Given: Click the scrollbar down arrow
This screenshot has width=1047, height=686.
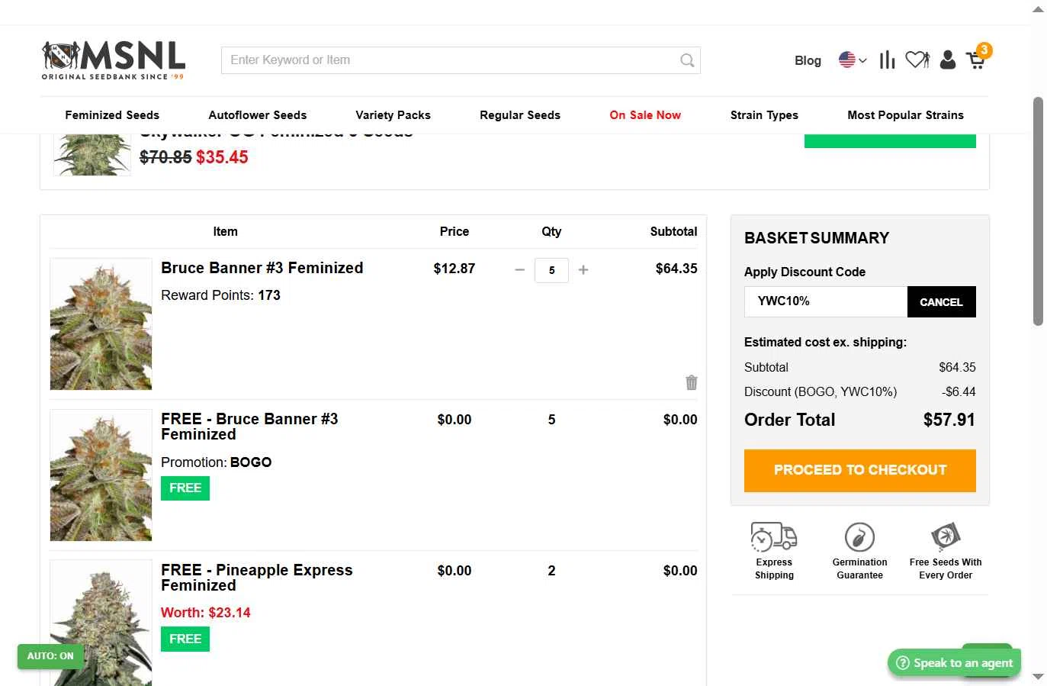Looking at the screenshot, I should point(1038,677).
